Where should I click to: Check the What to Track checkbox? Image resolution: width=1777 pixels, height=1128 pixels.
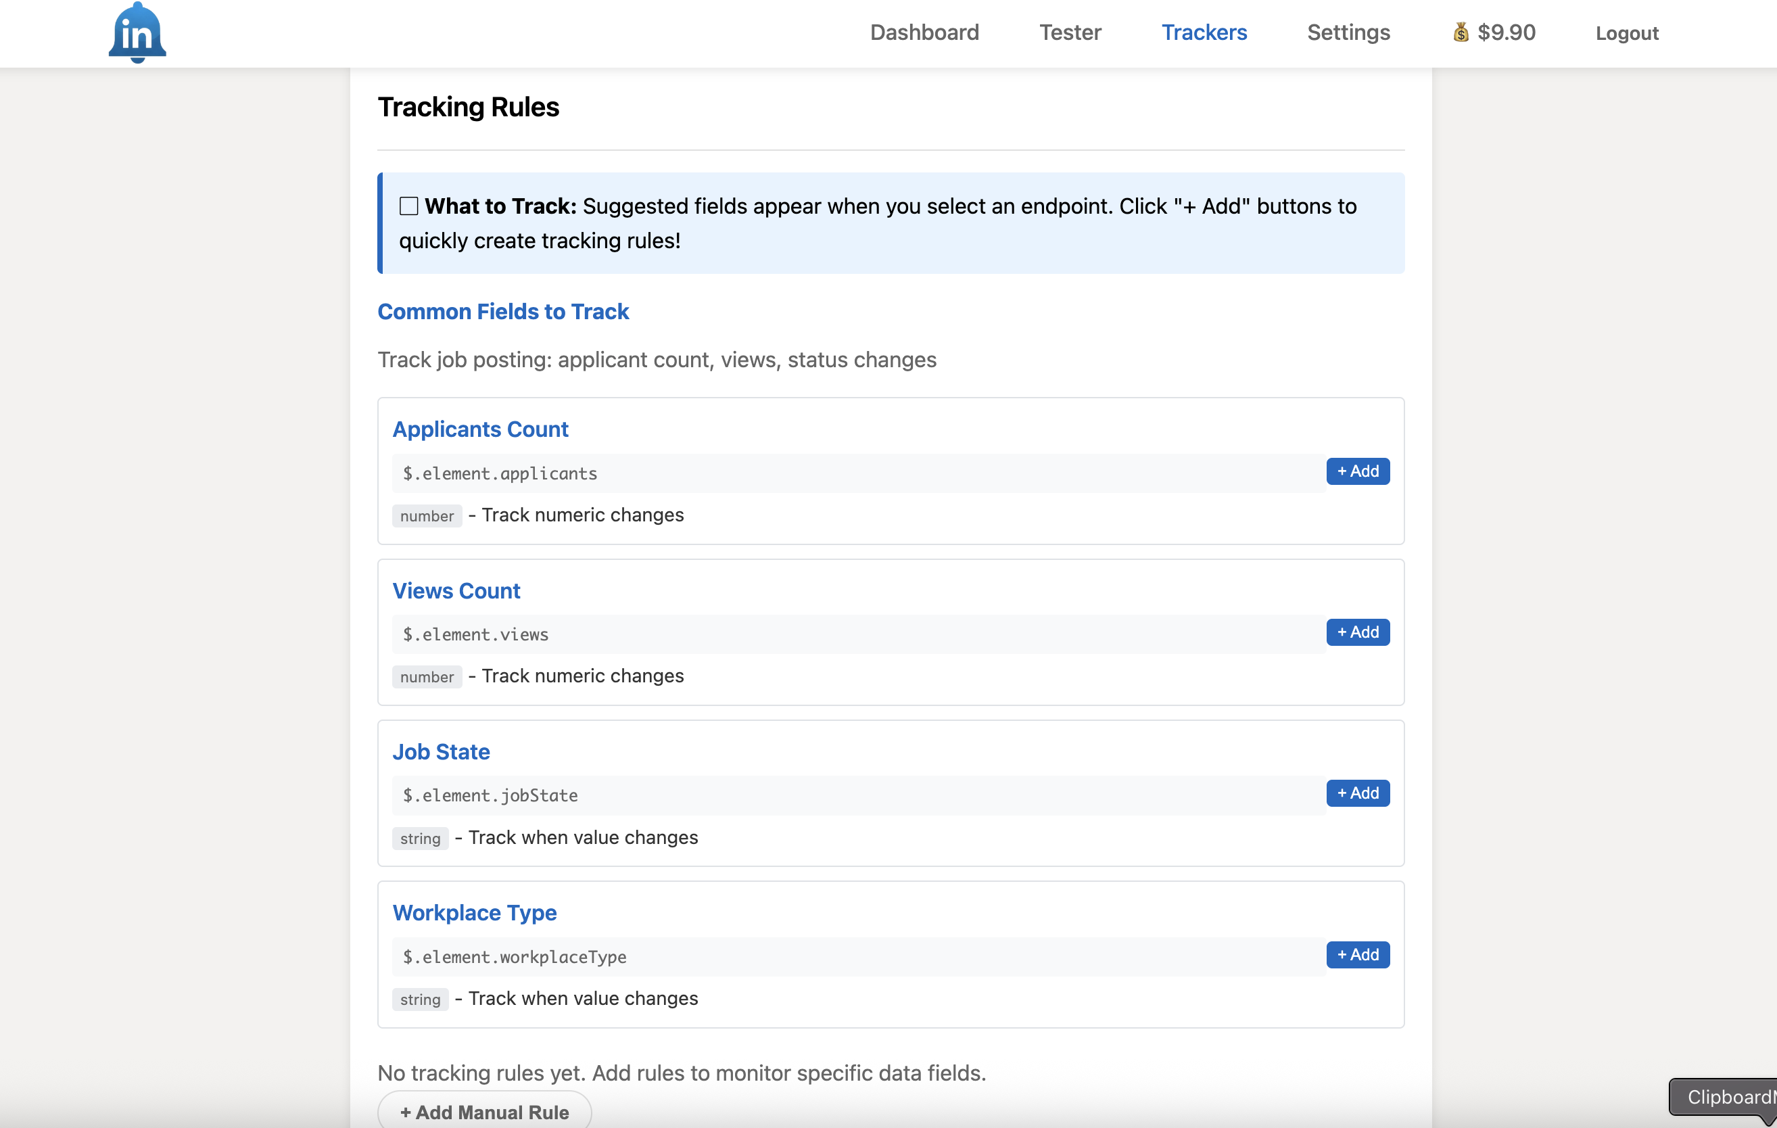click(409, 206)
